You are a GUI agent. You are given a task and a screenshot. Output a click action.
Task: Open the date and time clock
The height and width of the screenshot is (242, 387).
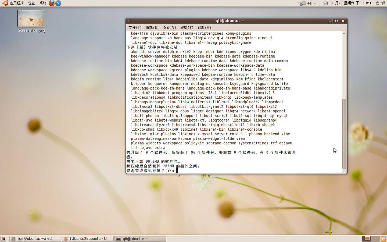tap(352, 3)
